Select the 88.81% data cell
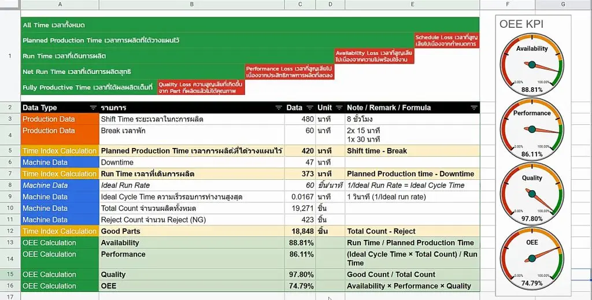The image size is (592, 300). tap(300, 243)
